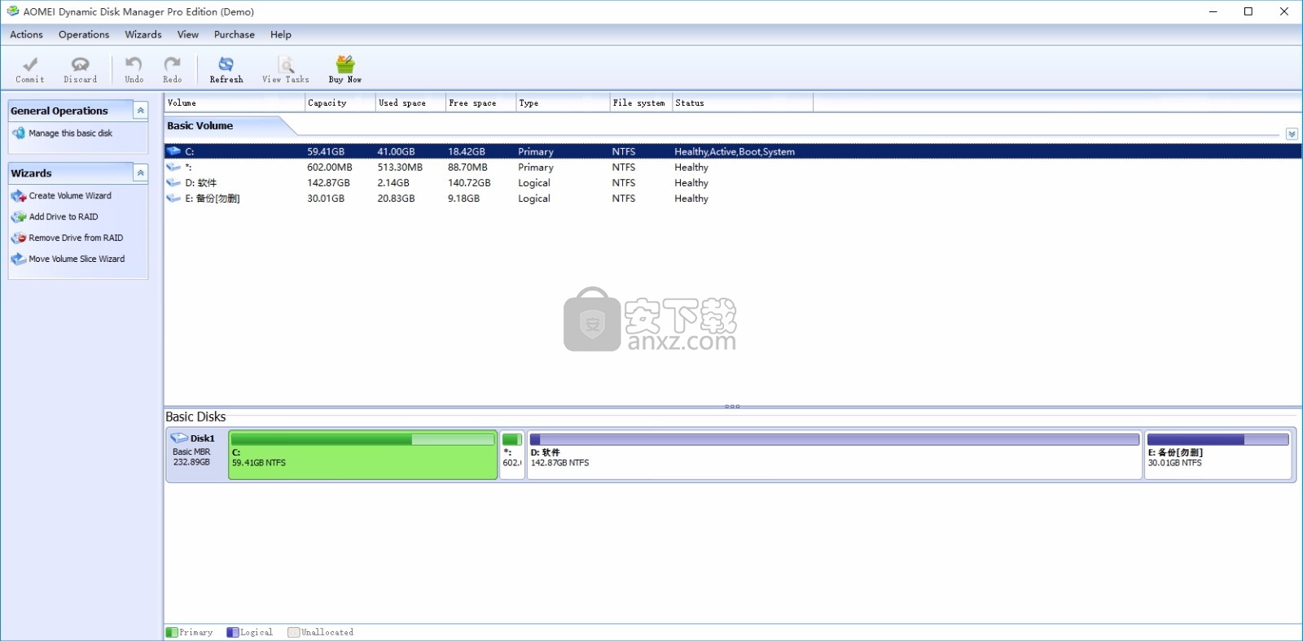Click the Remove Drive from RAID link

click(76, 238)
